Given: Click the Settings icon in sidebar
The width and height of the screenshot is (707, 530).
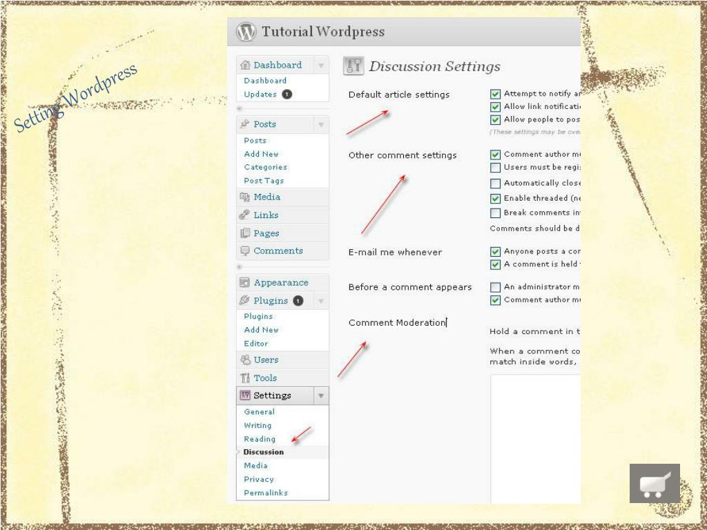Looking at the screenshot, I should click(245, 395).
